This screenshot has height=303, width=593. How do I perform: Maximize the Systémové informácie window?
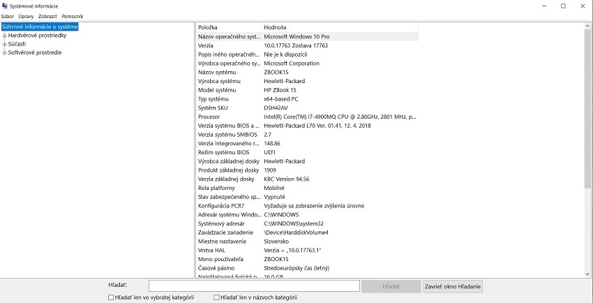[x=563, y=6]
